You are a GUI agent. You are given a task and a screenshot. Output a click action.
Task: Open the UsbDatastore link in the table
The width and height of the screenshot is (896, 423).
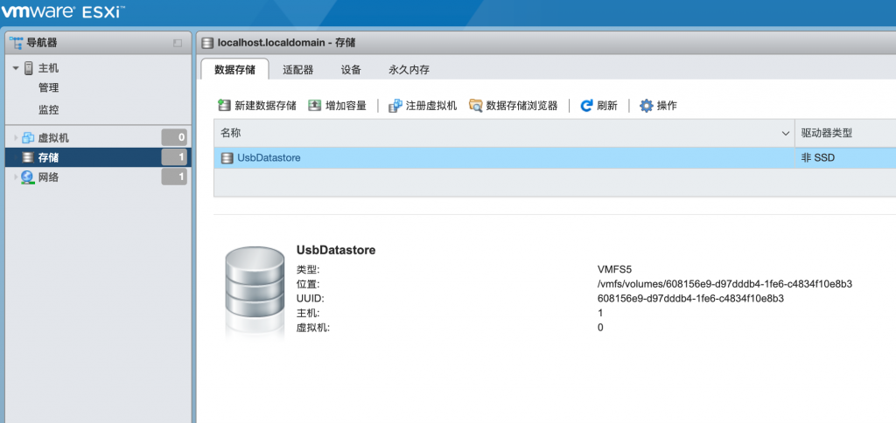(269, 158)
